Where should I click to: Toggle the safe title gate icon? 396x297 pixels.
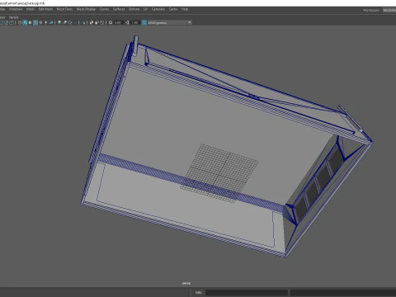click(12, 22)
